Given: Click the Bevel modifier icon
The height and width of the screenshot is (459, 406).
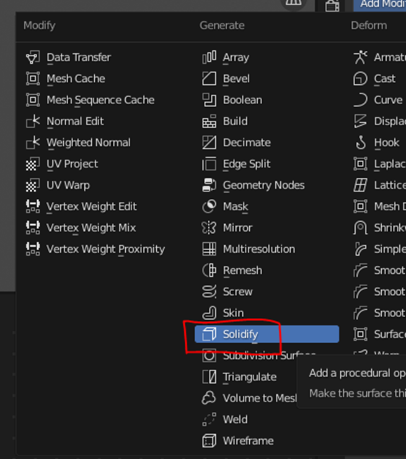Looking at the screenshot, I should [x=209, y=79].
